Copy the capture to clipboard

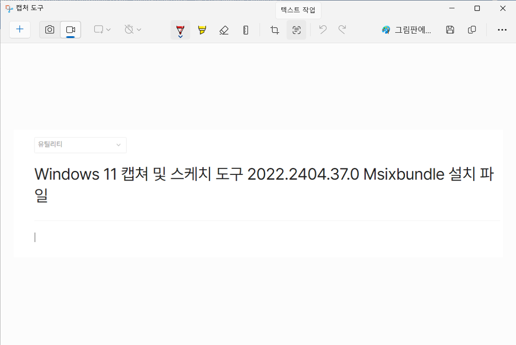(472, 30)
